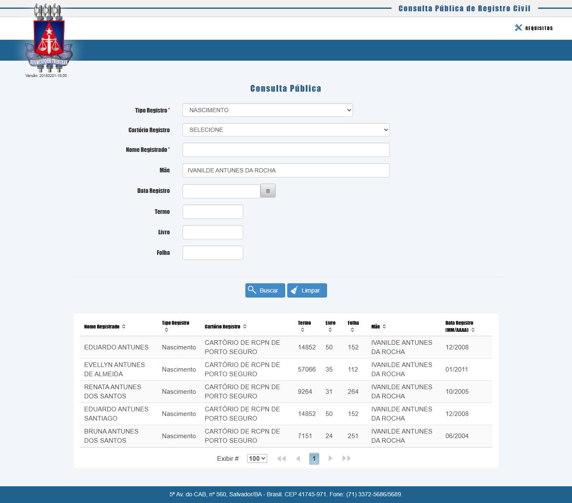Open the Exibir rows-per-page dropdown
572x503 pixels.
pyautogui.click(x=257, y=458)
